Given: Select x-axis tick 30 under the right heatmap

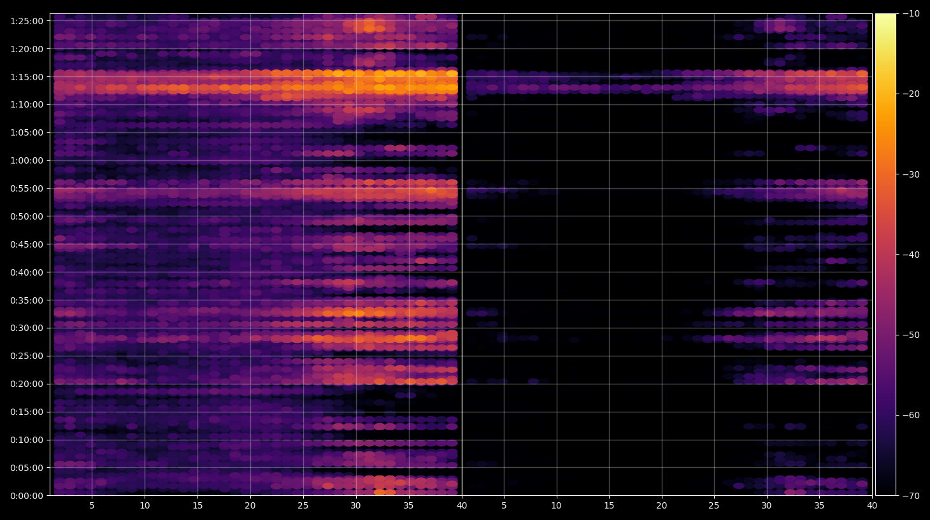Looking at the screenshot, I should pyautogui.click(x=766, y=506).
